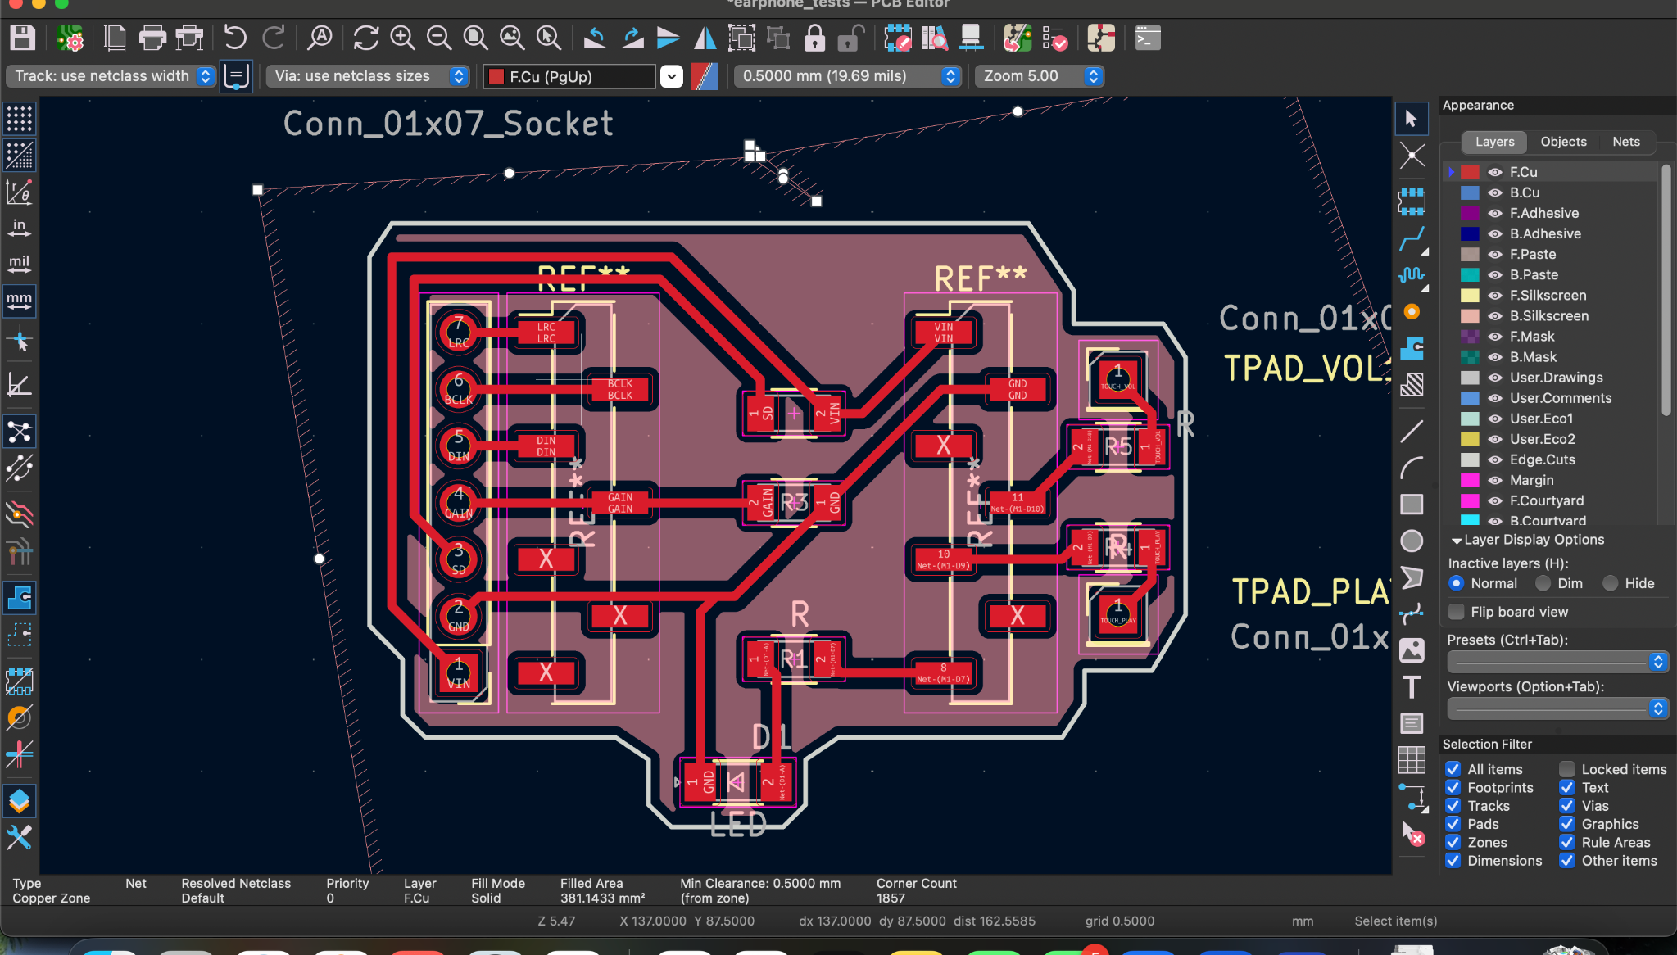Click the red F.Cu color swatch
The image size is (1677, 955).
click(x=1471, y=172)
